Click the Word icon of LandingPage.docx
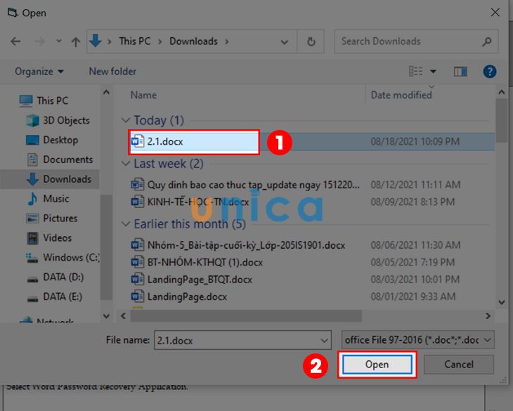Viewport: 513px width, 411px height. (x=138, y=296)
